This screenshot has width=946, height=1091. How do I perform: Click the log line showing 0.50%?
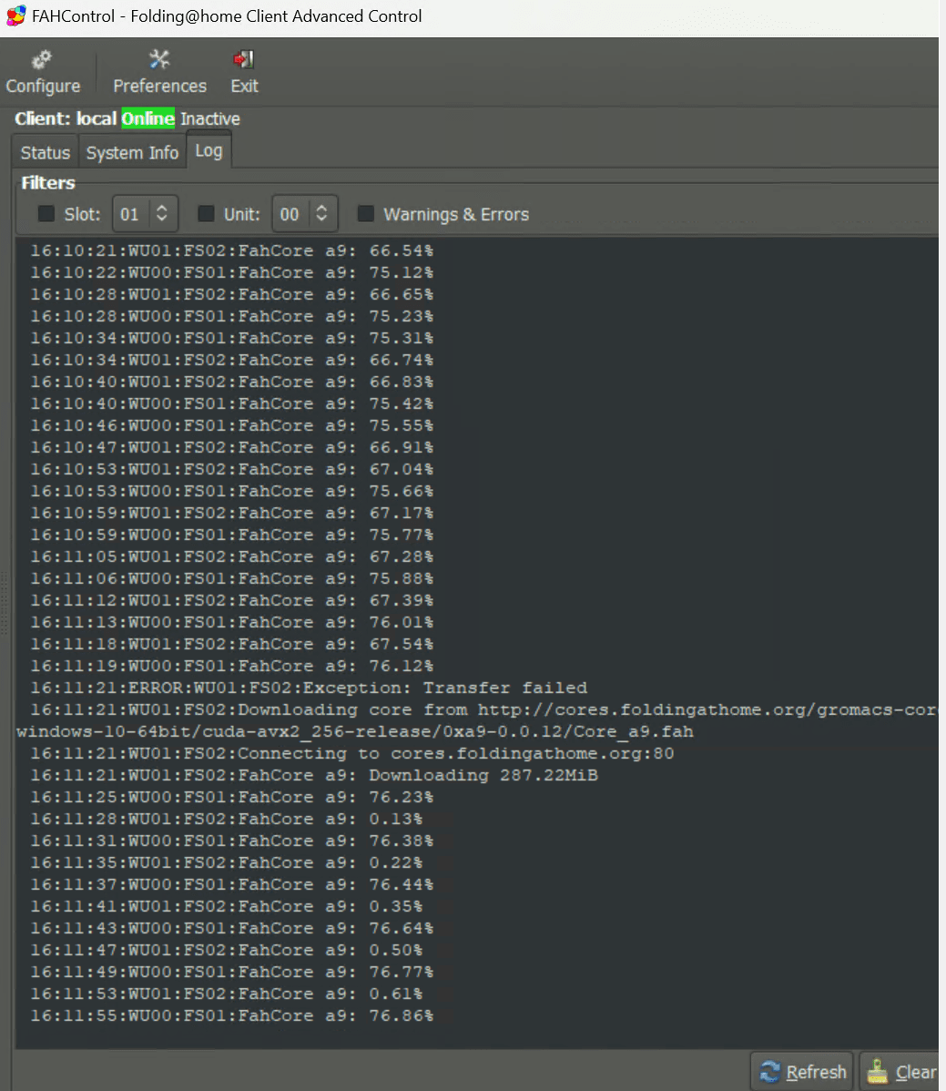227,950
